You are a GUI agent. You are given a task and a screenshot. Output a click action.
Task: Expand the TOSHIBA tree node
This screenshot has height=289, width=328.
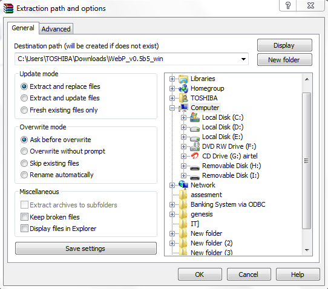click(x=172, y=98)
